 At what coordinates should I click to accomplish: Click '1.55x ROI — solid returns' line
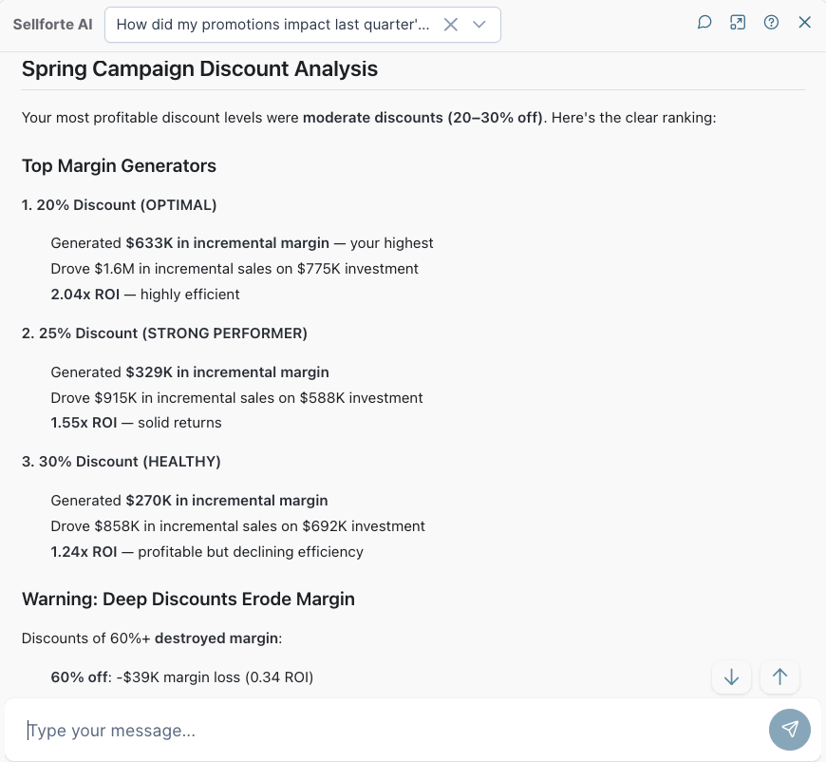click(x=136, y=423)
